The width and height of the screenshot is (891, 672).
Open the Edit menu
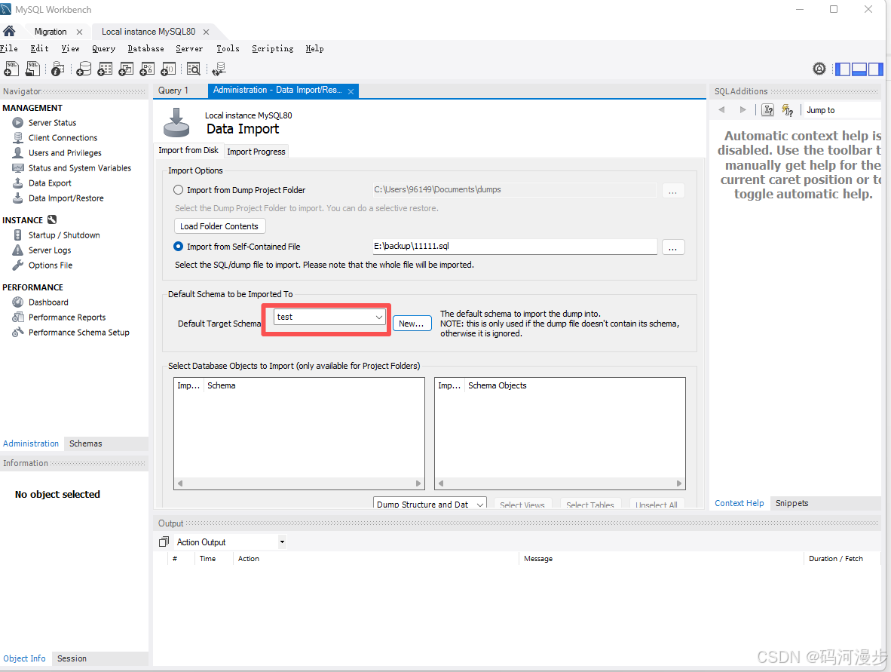point(39,48)
